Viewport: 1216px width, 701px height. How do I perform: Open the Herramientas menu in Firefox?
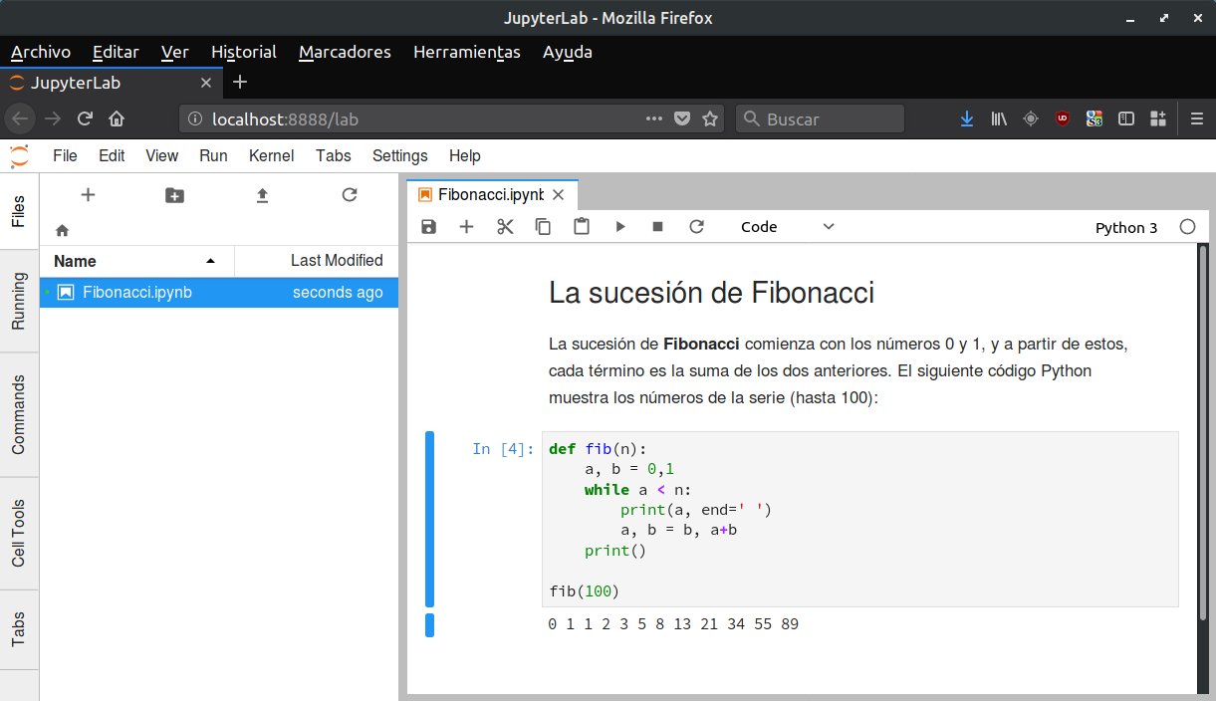pyautogui.click(x=467, y=52)
